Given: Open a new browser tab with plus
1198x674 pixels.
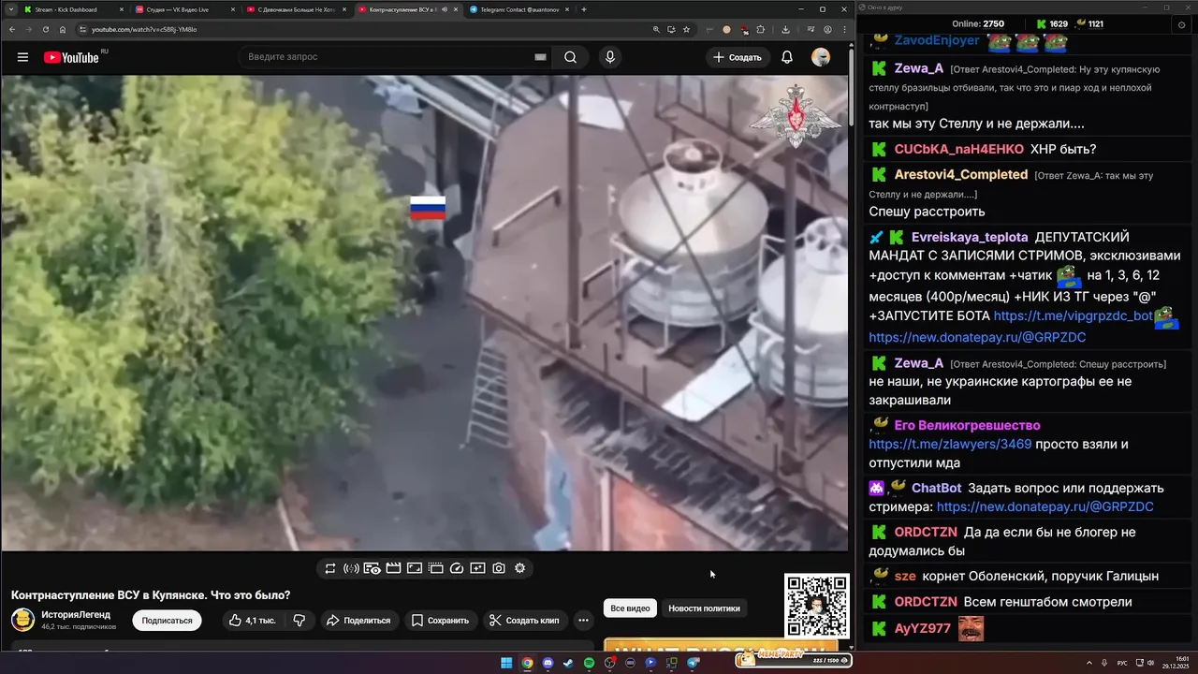Looking at the screenshot, I should pyautogui.click(x=584, y=9).
